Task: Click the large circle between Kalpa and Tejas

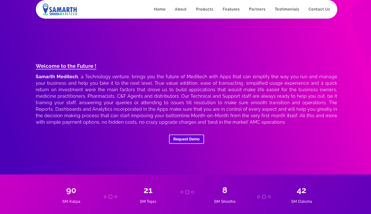Action: [x=111, y=197]
